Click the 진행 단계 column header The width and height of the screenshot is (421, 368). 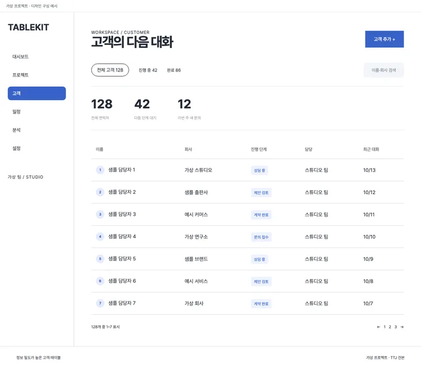click(x=259, y=149)
